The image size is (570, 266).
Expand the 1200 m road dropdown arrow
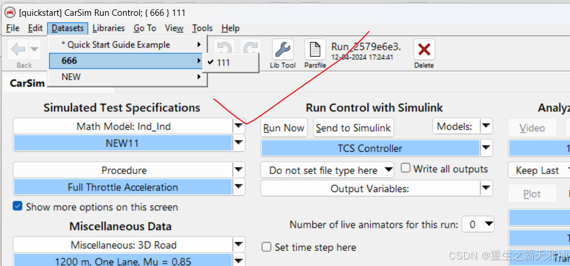point(238,261)
